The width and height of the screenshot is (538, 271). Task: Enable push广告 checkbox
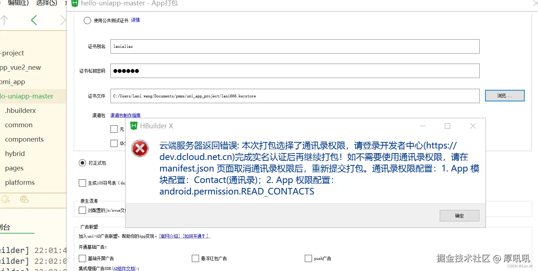coord(308,258)
